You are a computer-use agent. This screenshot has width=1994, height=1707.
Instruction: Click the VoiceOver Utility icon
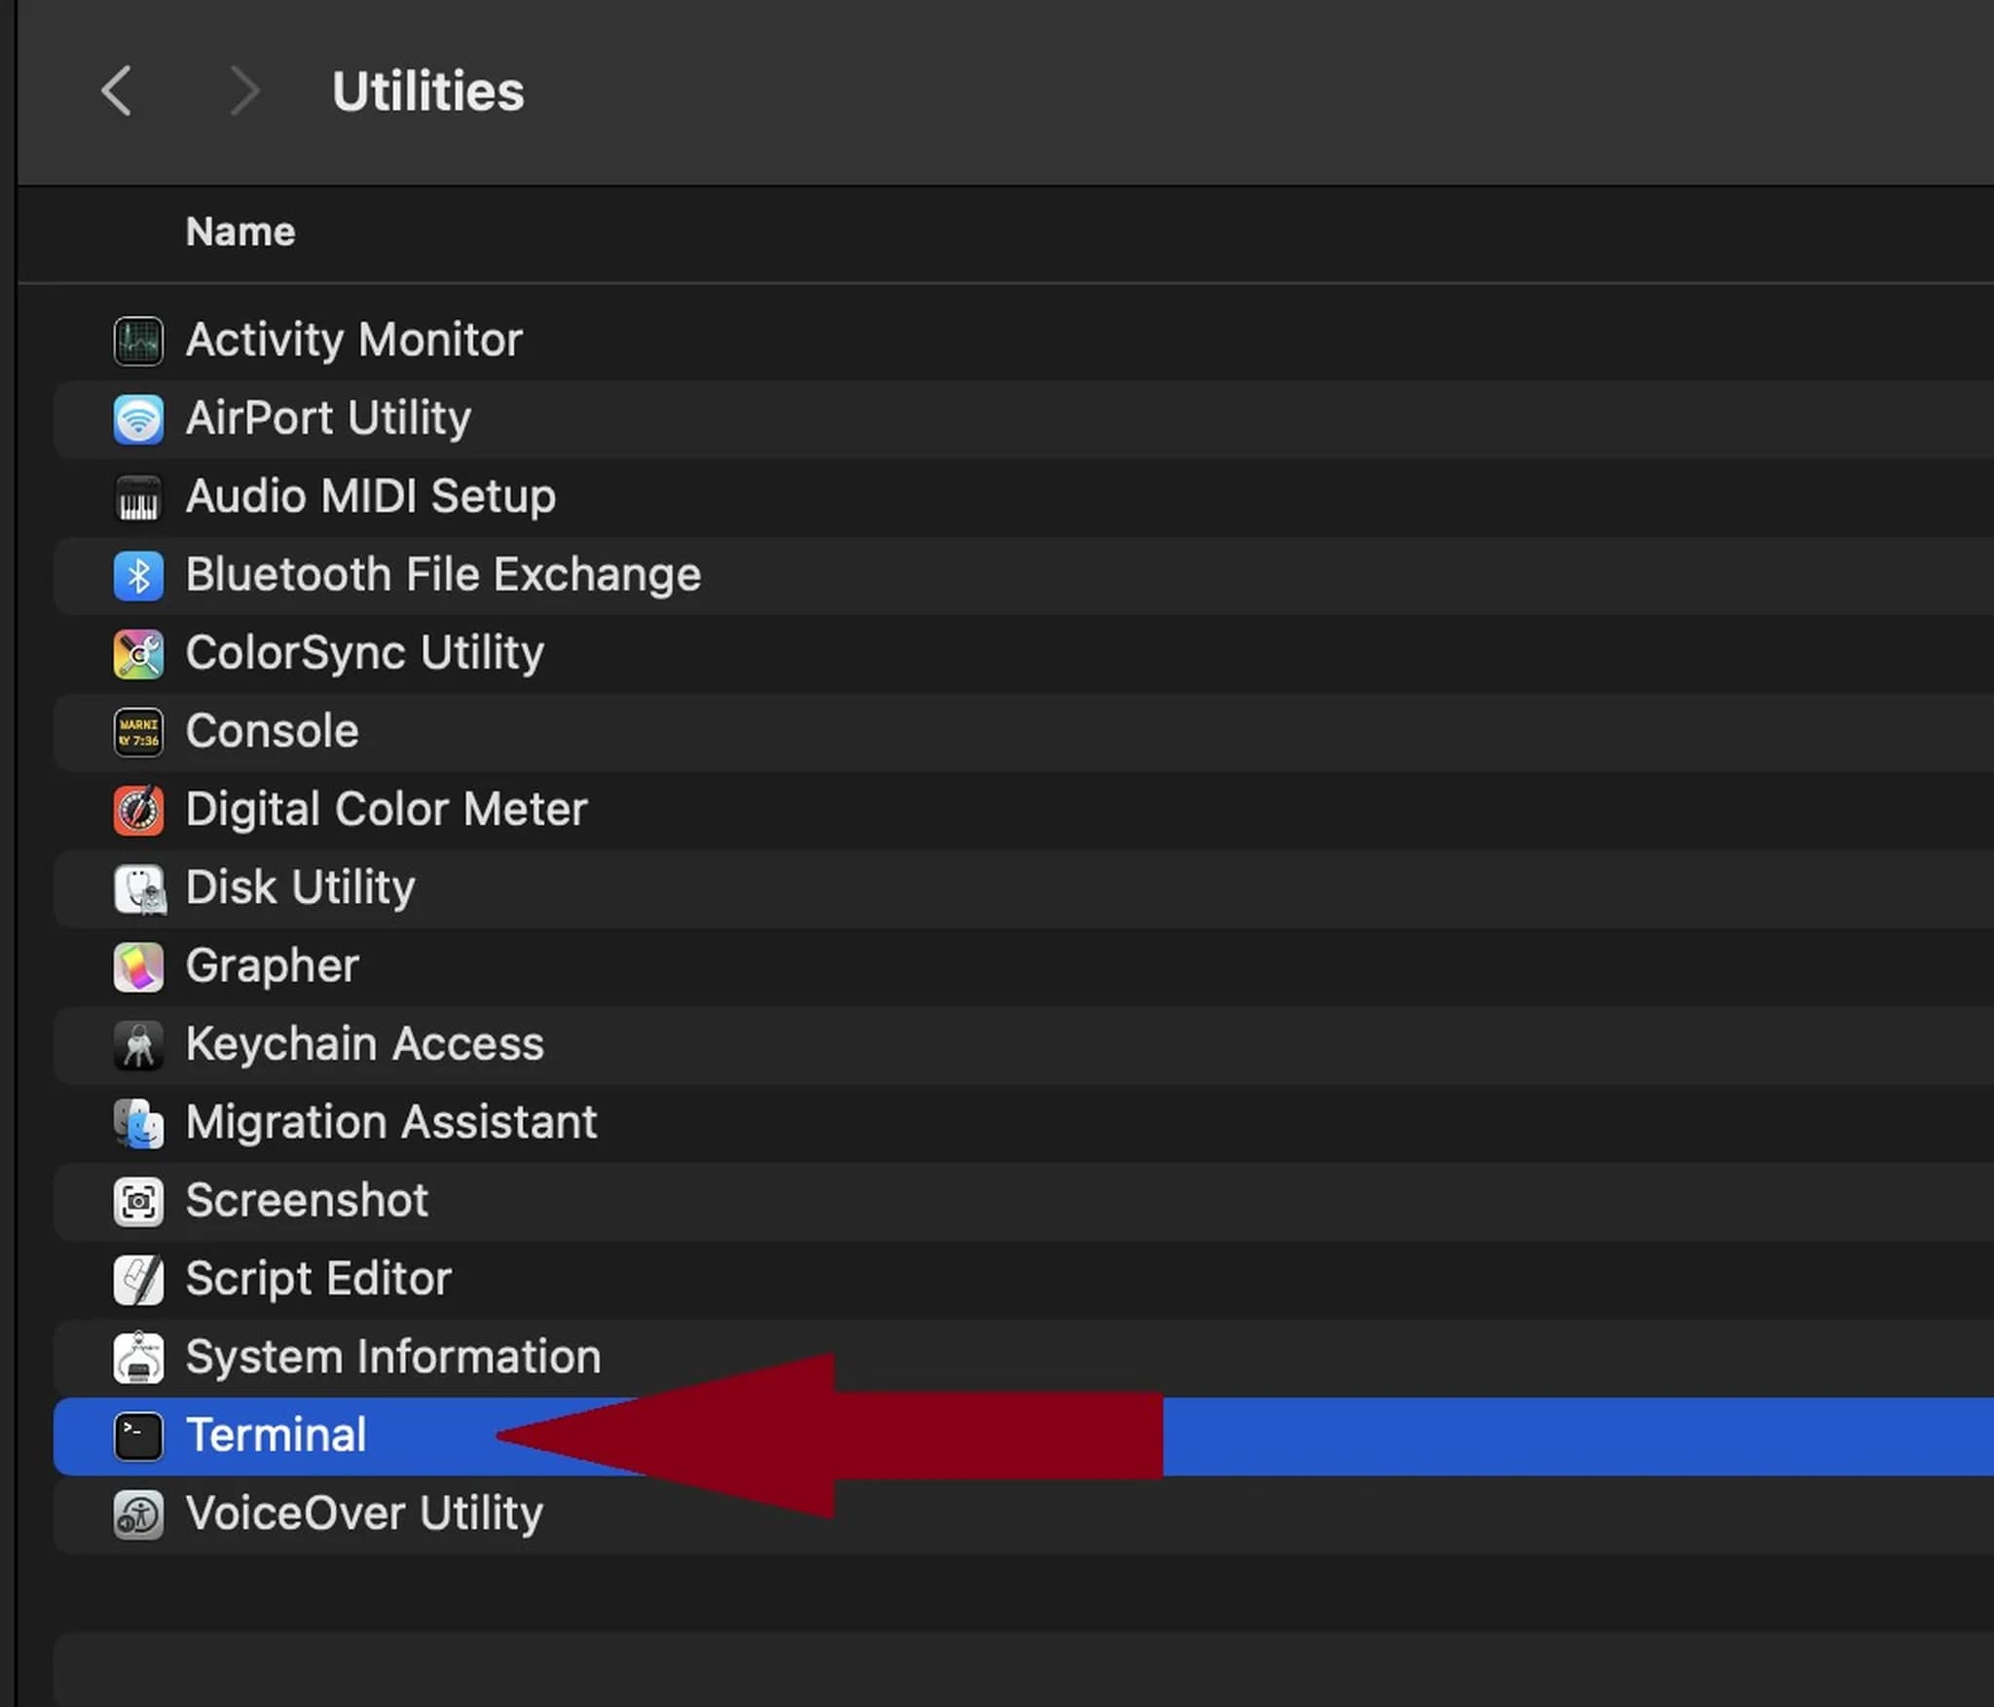pyautogui.click(x=138, y=1514)
